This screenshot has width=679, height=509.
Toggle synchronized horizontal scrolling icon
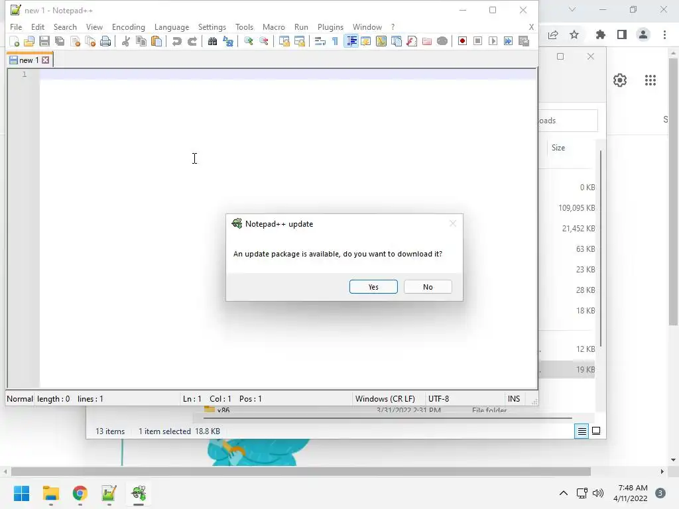(300, 41)
